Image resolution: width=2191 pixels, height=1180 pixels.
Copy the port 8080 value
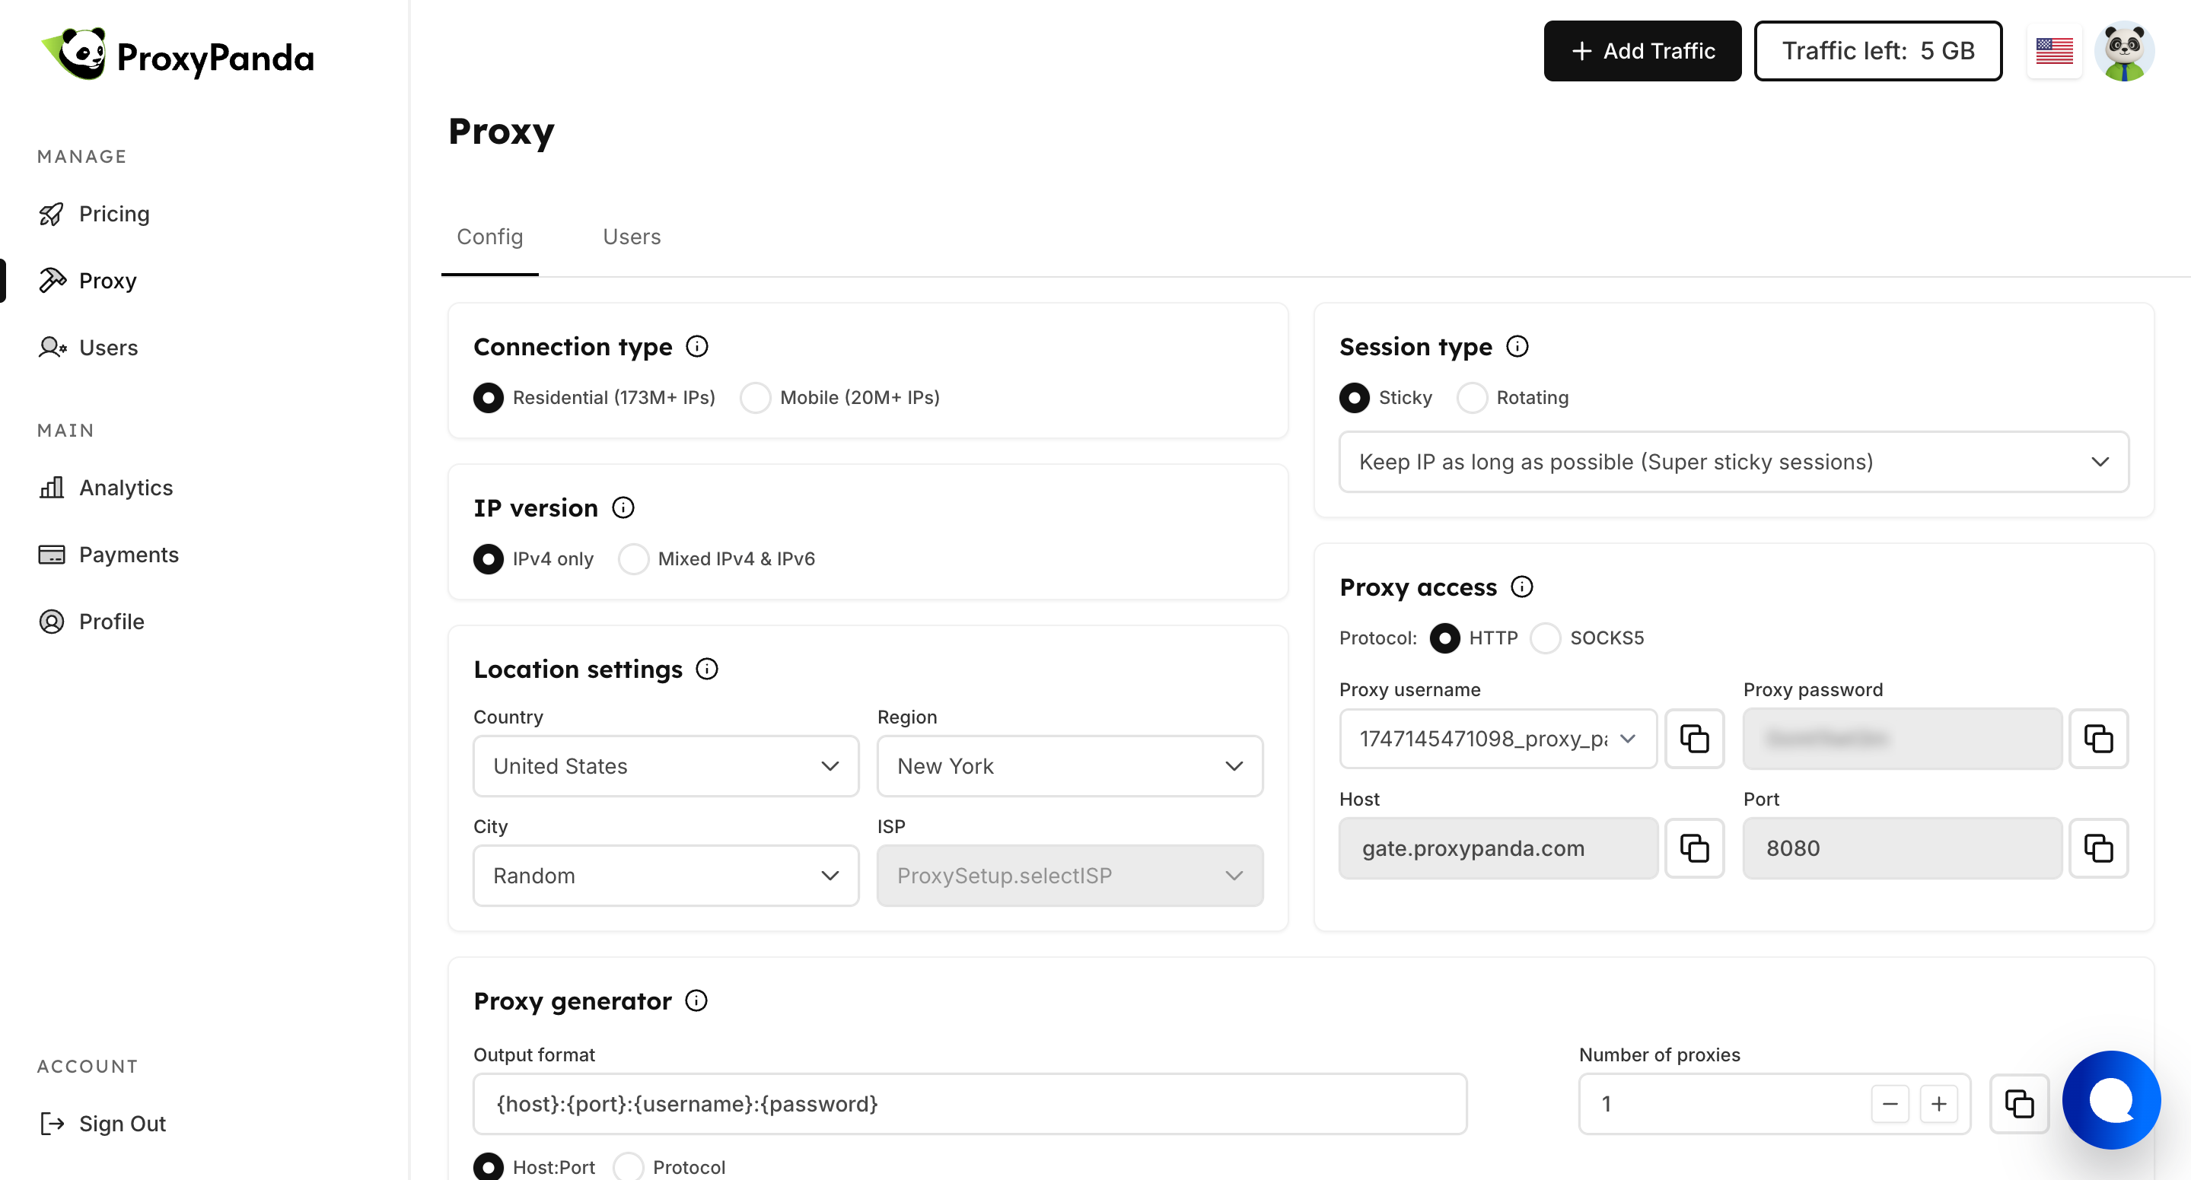click(x=2098, y=848)
